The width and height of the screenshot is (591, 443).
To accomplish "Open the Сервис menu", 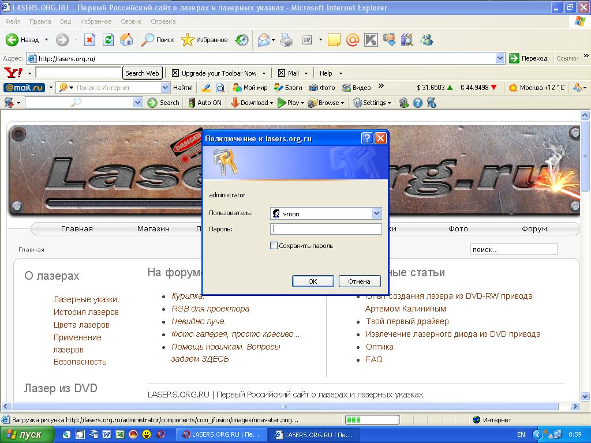I will pos(131,21).
